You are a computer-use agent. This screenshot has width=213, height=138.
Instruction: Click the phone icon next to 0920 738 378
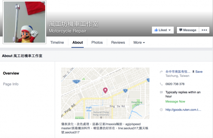[161, 84]
